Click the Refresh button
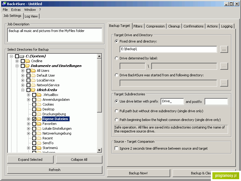Image resolution: width=241 pixels, height=181 pixels. [x=55, y=170]
